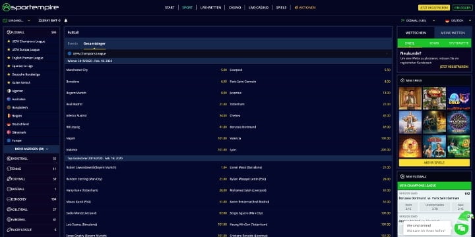The height and width of the screenshot is (237, 475).
Task: Toggle star beside English Premier League
Action: pyautogui.click(x=9, y=58)
